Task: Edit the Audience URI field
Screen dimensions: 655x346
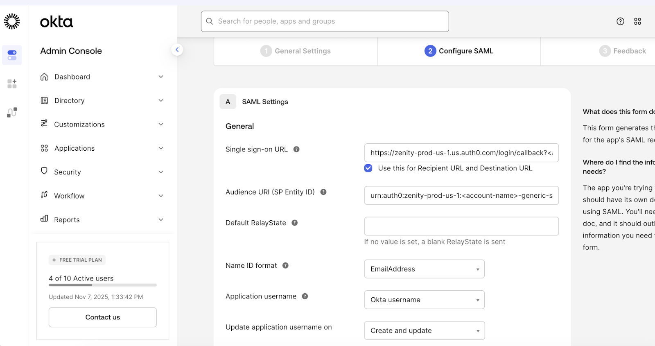Action: (x=461, y=195)
